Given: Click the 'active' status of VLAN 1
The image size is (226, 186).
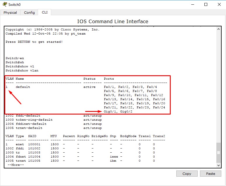Looking at the screenshot, I should 89,87.
